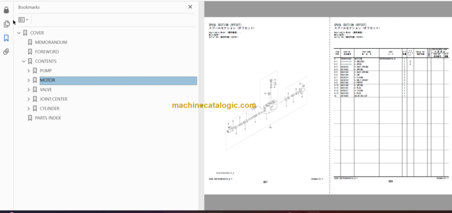Select the highlighted MOTOR bookmark
Image resolution: width=452 pixels, height=213 pixels.
pyautogui.click(x=118, y=81)
